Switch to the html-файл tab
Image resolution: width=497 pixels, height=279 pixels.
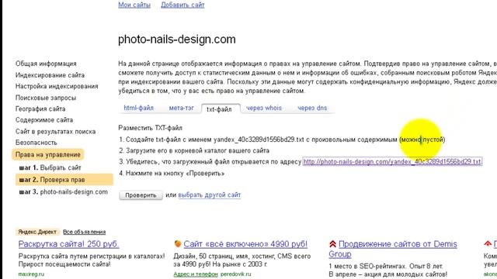pyautogui.click(x=138, y=108)
